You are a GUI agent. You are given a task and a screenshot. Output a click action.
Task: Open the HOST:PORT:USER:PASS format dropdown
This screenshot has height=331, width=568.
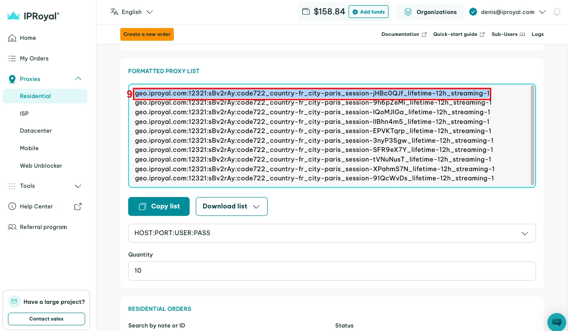pyautogui.click(x=332, y=233)
